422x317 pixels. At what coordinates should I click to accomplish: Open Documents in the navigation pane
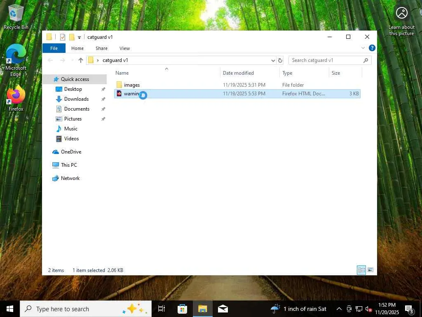click(x=76, y=109)
